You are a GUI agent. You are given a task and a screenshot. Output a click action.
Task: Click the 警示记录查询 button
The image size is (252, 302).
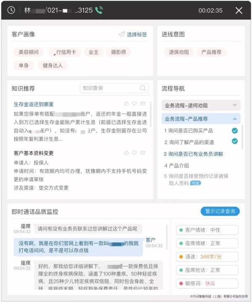click(x=220, y=211)
